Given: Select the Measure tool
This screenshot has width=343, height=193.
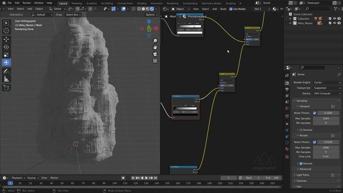Looking at the screenshot, I should [6, 79].
